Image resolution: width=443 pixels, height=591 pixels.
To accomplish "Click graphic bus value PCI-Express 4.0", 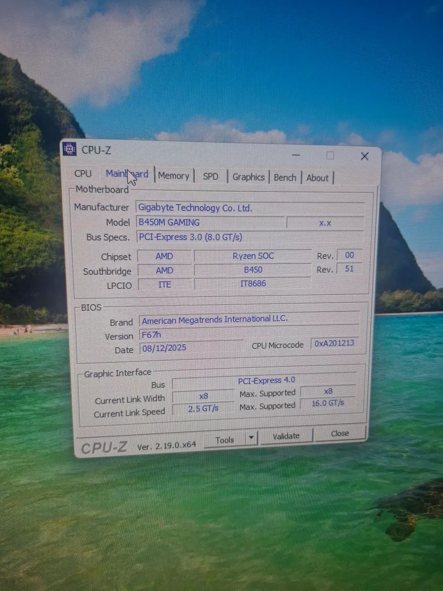I will click(x=264, y=381).
